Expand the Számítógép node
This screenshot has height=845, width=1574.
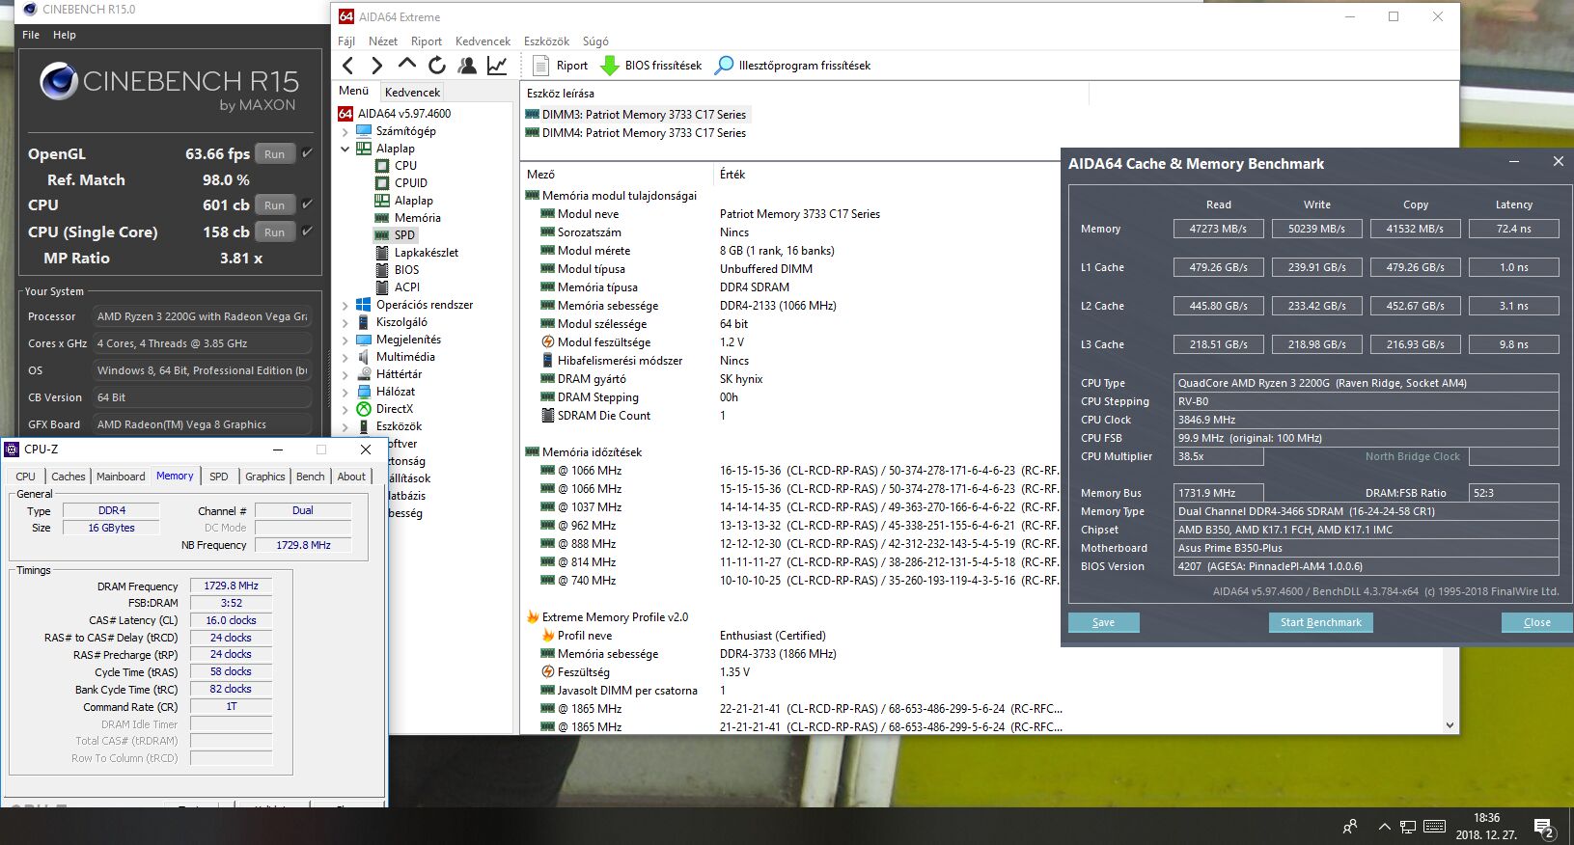pos(345,131)
